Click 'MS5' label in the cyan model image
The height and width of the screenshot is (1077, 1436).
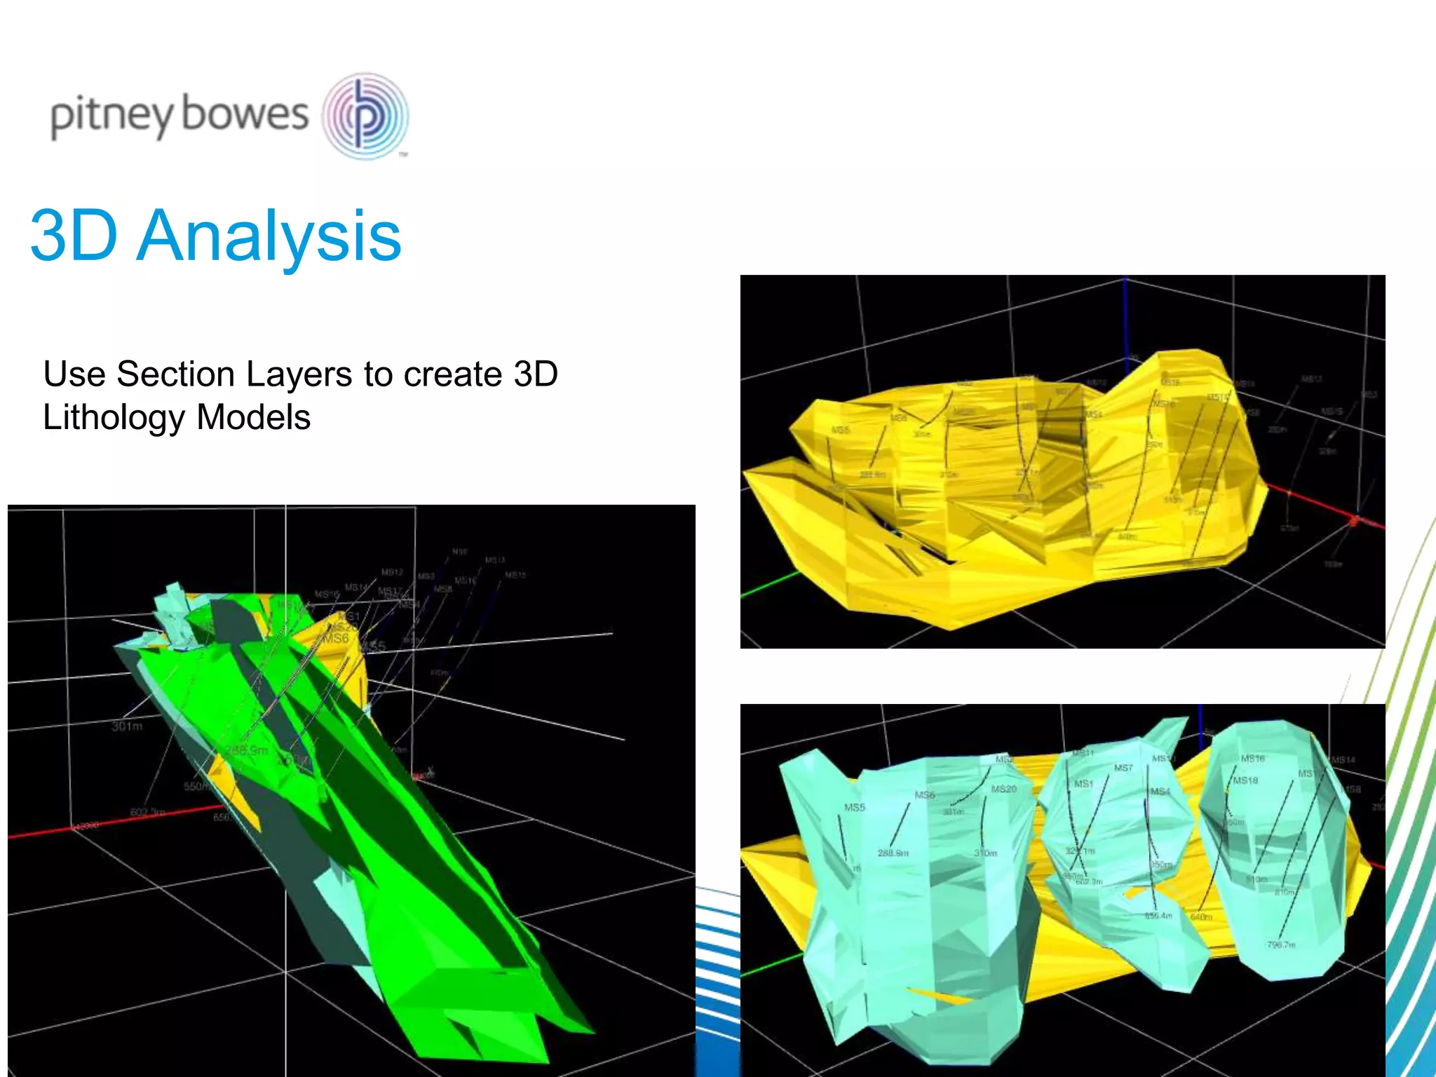point(855,807)
